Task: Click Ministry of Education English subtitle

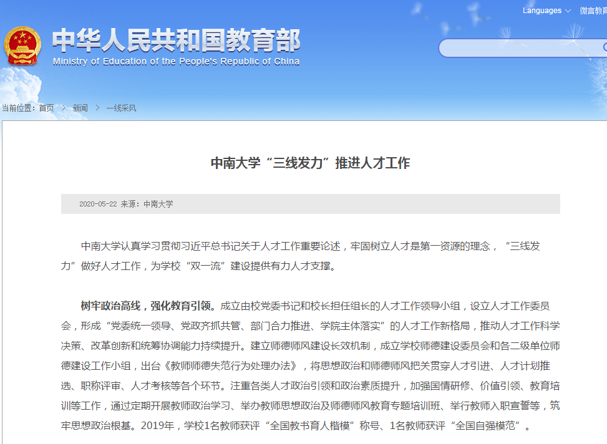Action: point(176,62)
